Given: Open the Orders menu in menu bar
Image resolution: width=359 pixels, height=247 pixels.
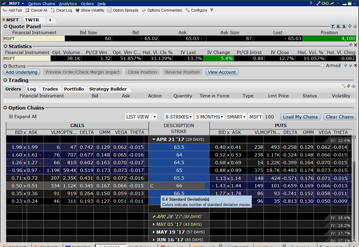Looking at the screenshot, I should tap(87, 4).
